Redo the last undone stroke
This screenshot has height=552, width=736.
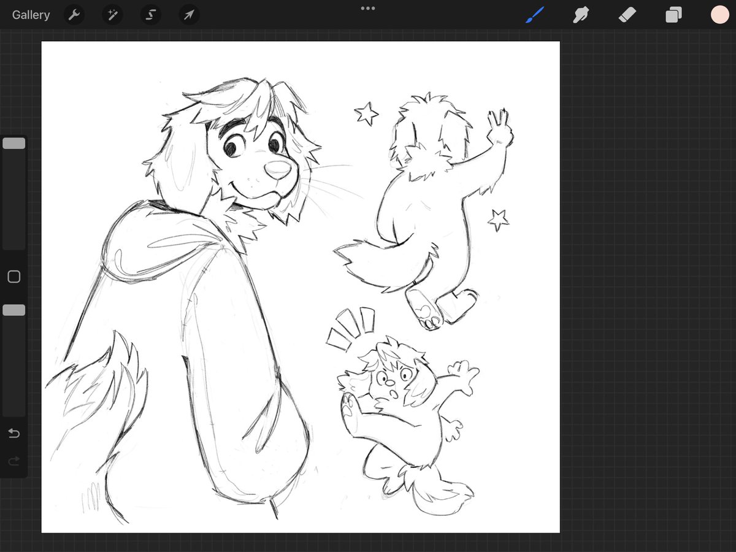tap(13, 461)
